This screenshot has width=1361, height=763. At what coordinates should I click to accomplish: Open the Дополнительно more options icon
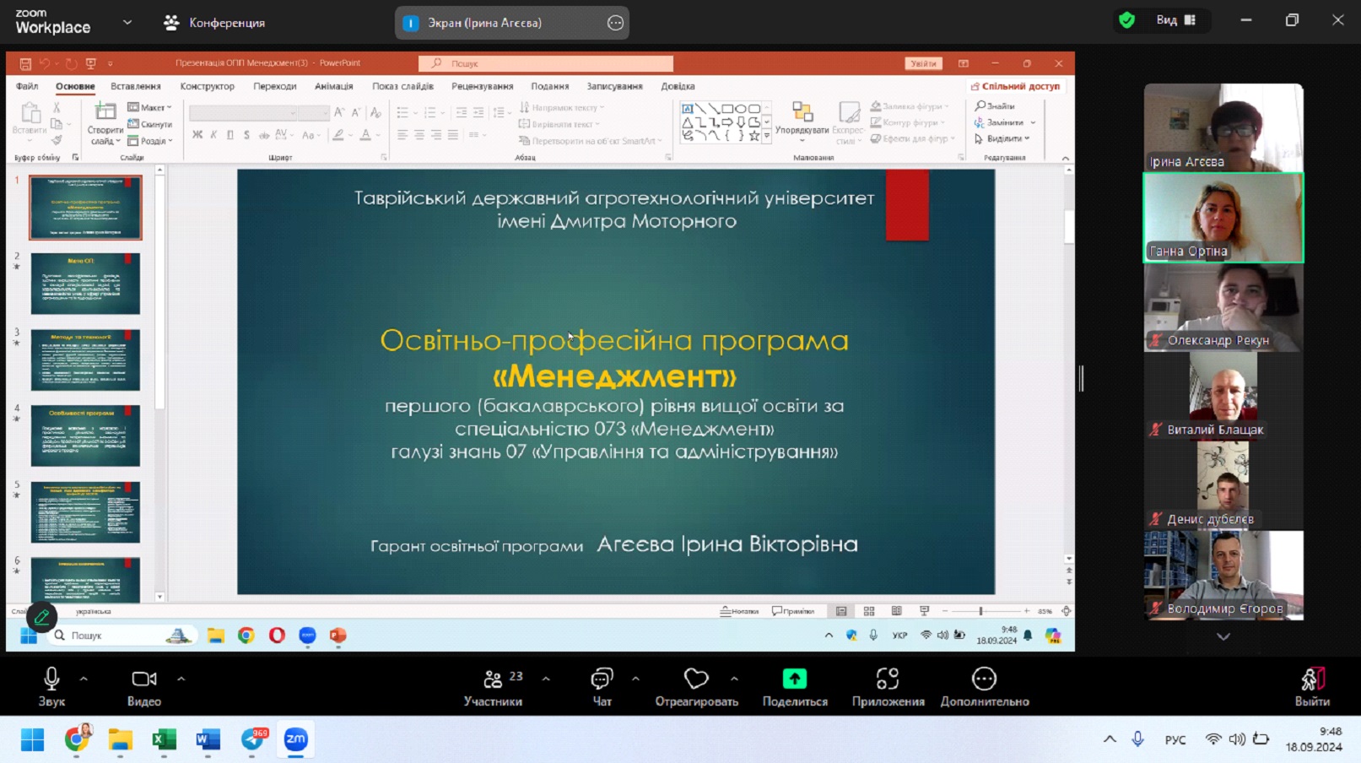coord(984,679)
